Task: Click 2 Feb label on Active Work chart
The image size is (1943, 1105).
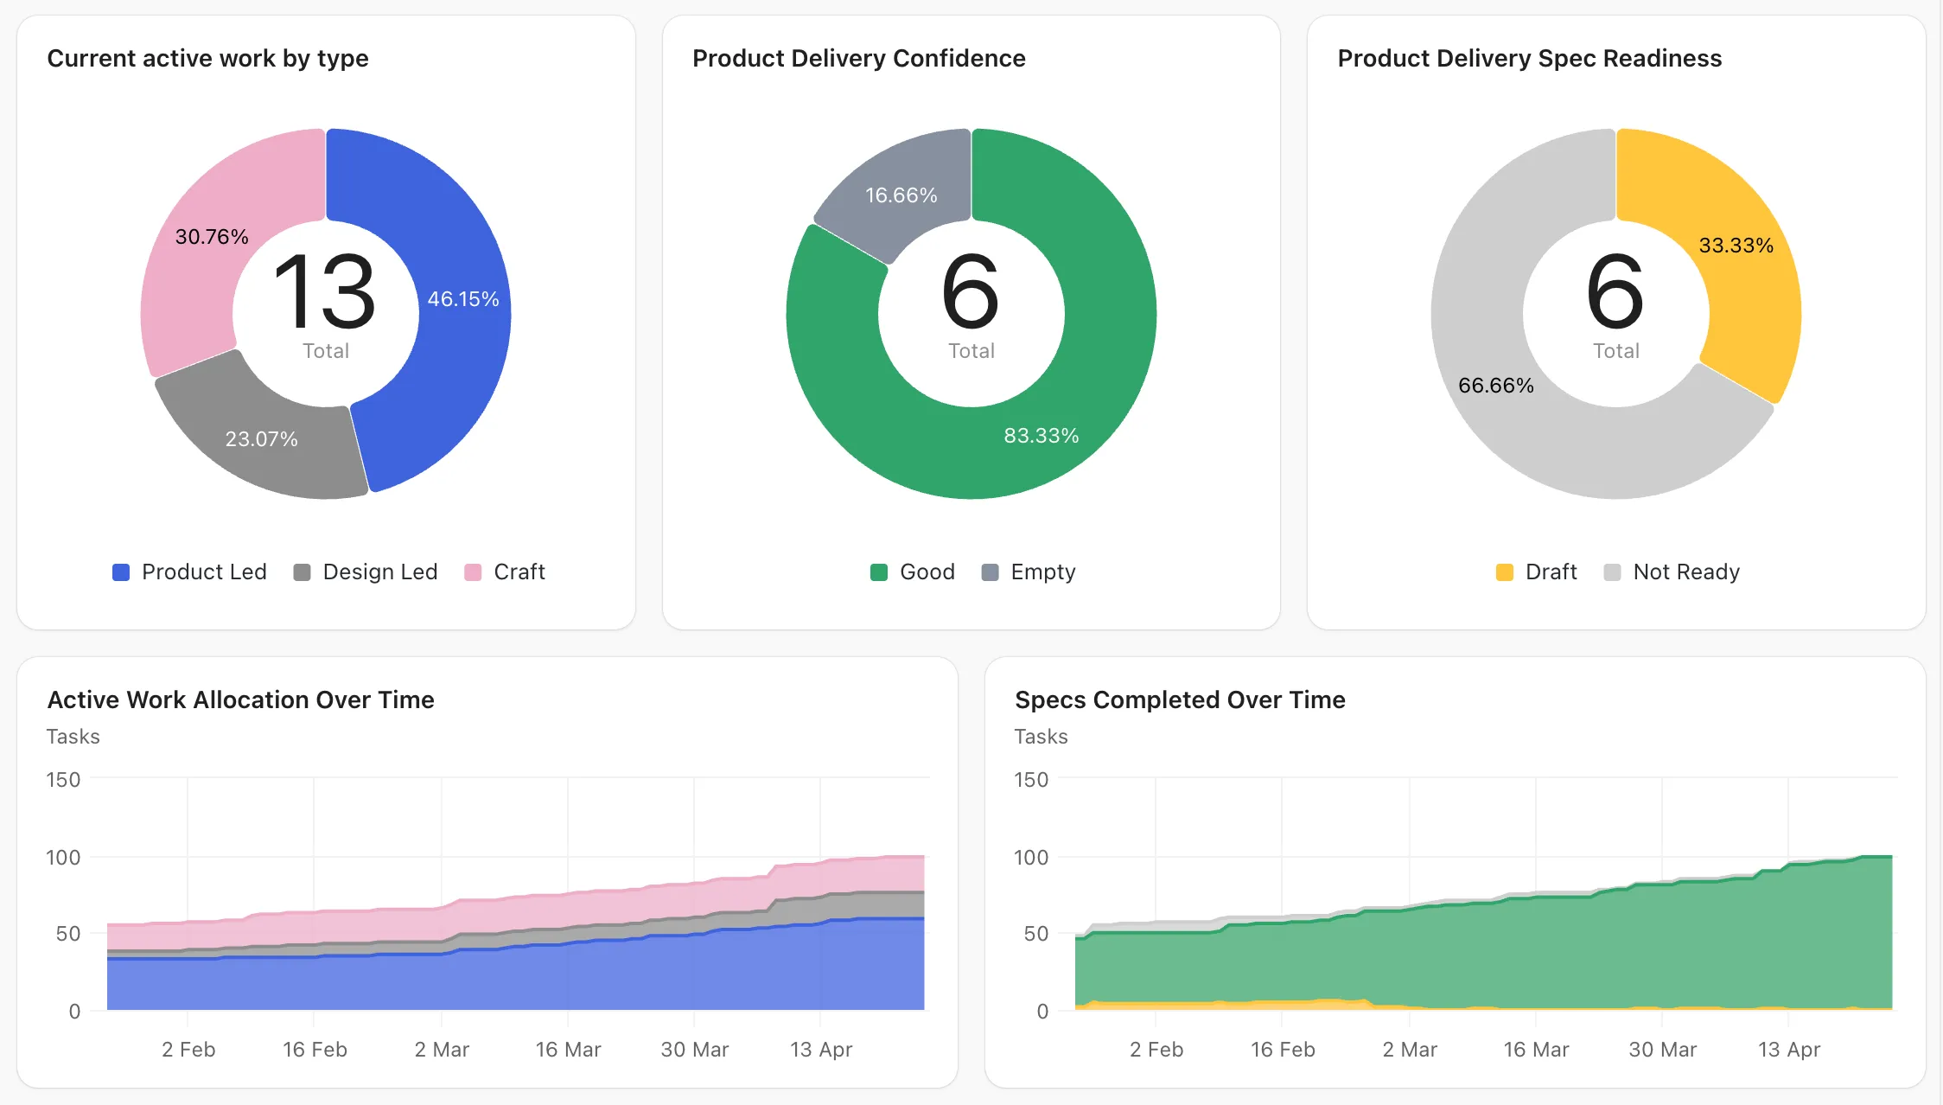Action: tap(188, 1050)
